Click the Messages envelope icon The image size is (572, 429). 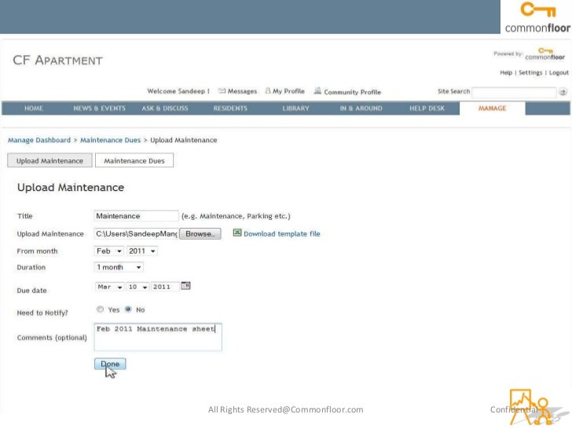222,91
